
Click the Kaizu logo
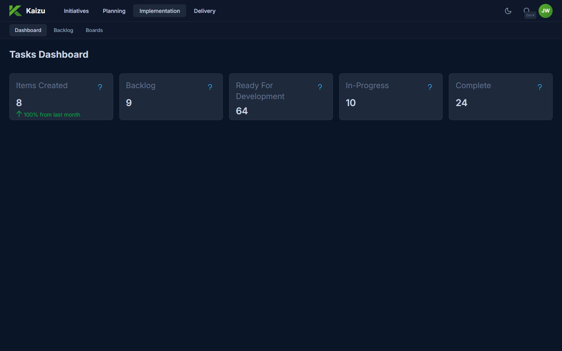point(27,11)
